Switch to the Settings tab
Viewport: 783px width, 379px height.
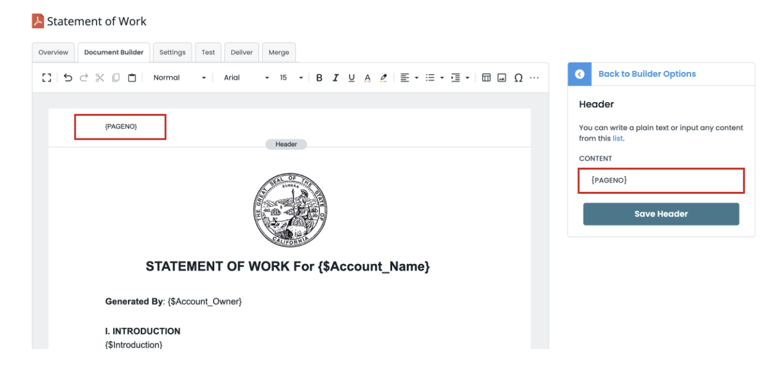click(172, 52)
